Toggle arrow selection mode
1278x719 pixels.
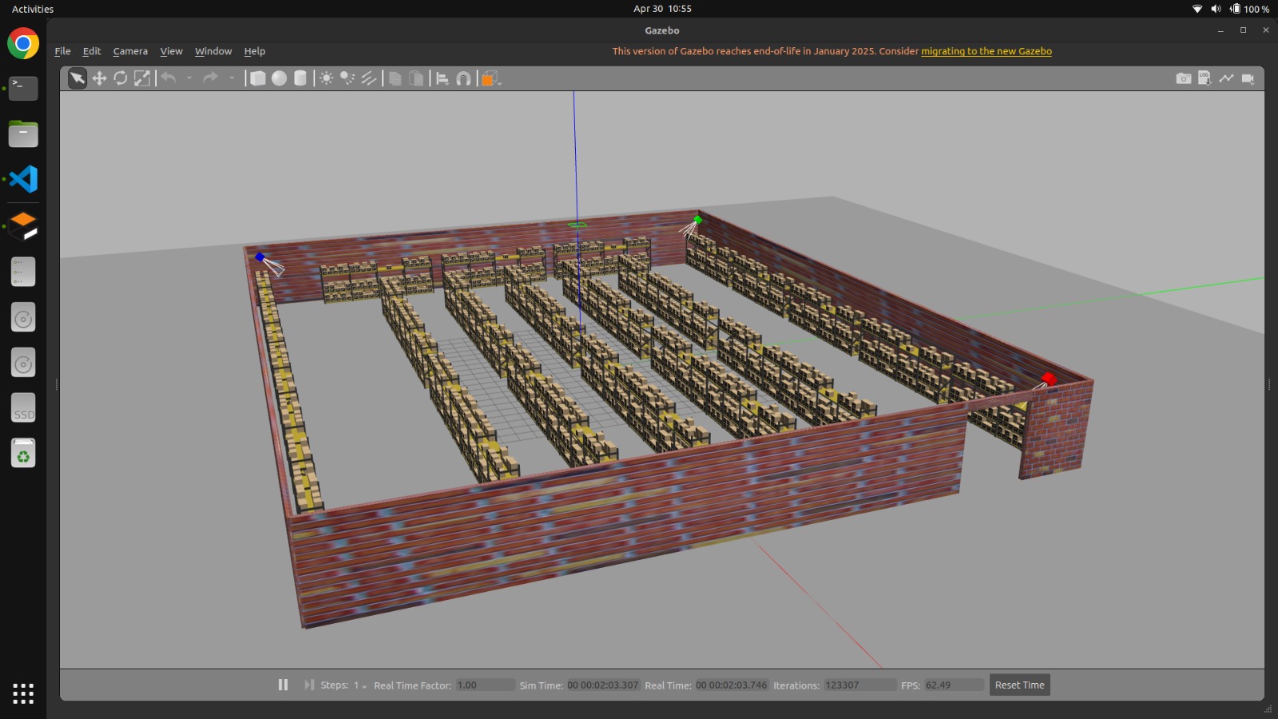coord(77,78)
